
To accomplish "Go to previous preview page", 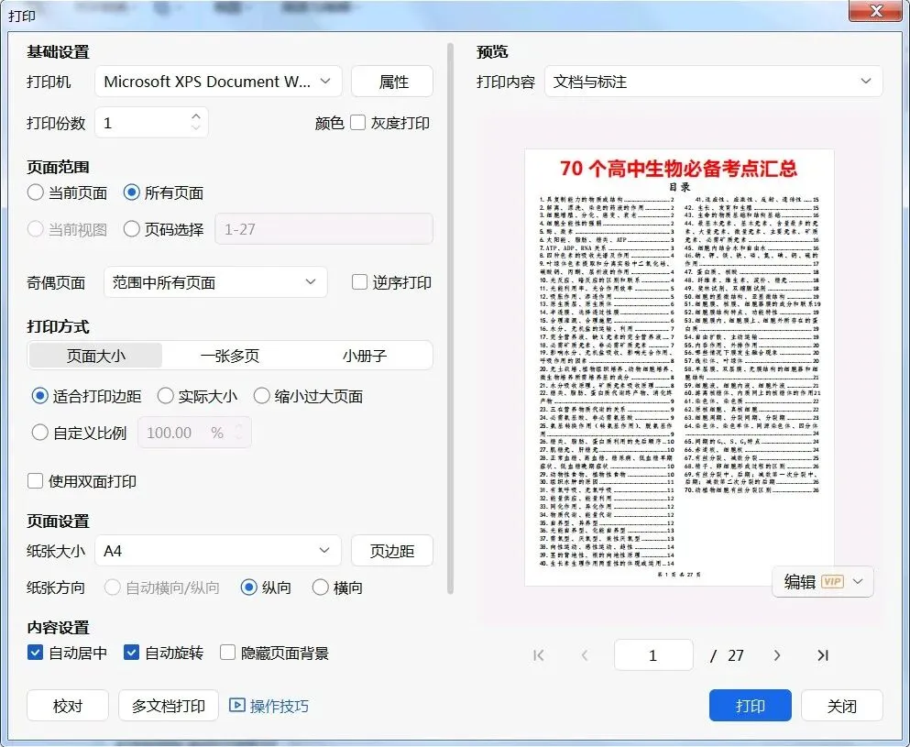I will point(585,655).
